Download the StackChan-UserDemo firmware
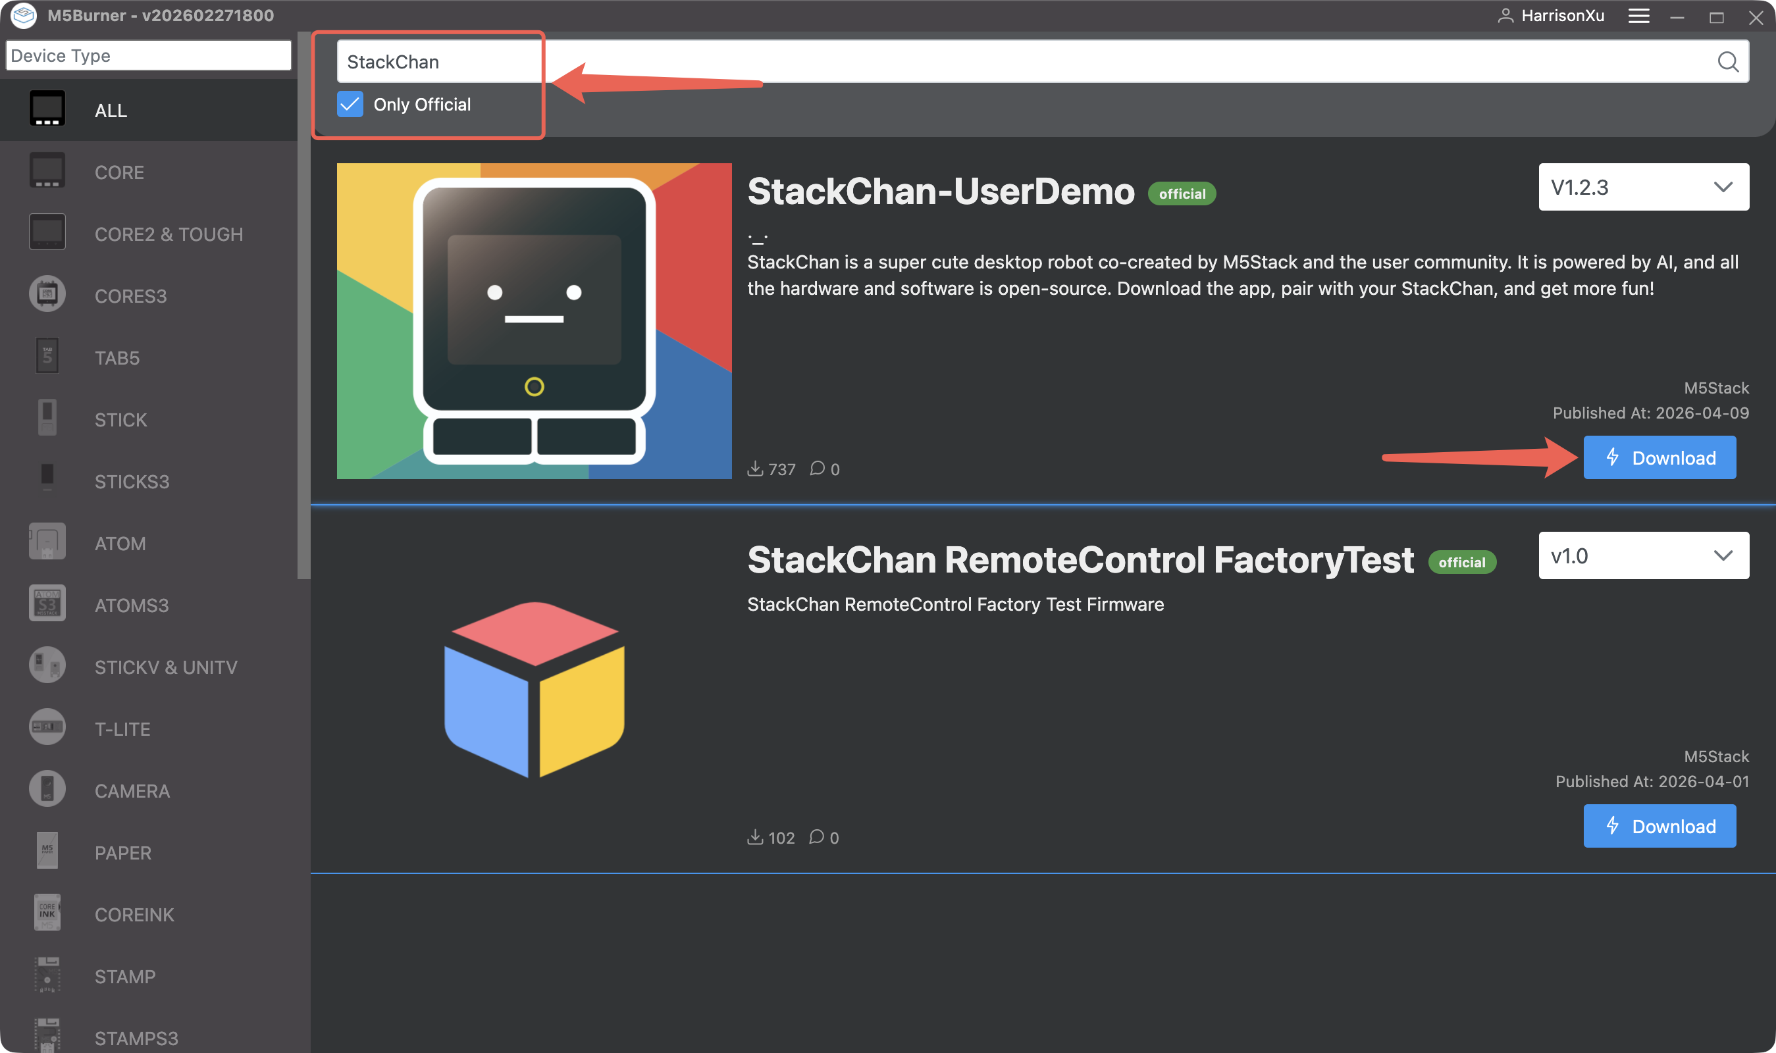This screenshot has height=1053, width=1776. coord(1659,457)
